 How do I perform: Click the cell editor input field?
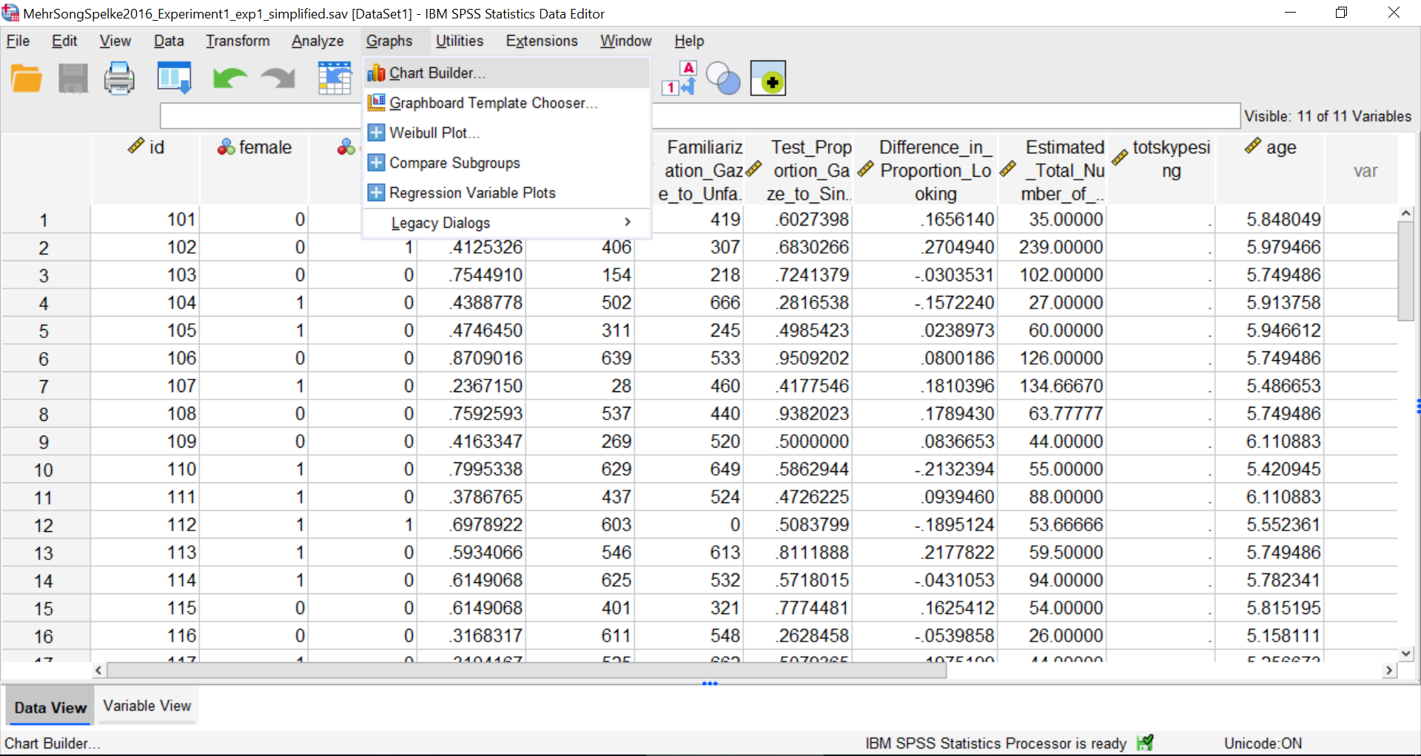pyautogui.click(x=700, y=116)
